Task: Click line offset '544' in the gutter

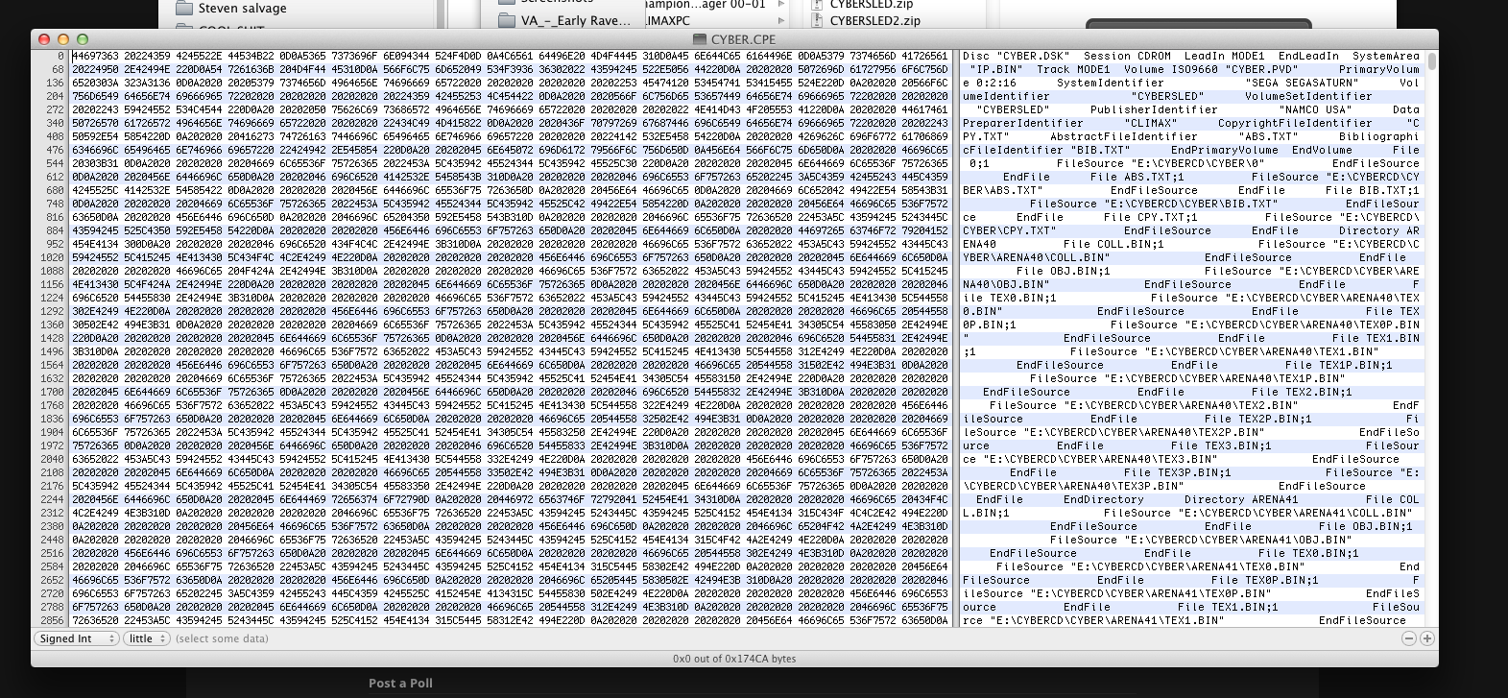Action: (56, 164)
